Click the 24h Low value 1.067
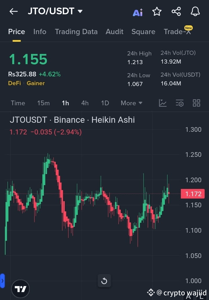The width and height of the screenshot is (209, 300). (135, 84)
